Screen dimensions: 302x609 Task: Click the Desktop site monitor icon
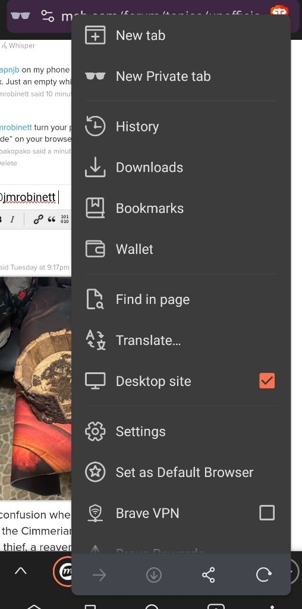[95, 381]
